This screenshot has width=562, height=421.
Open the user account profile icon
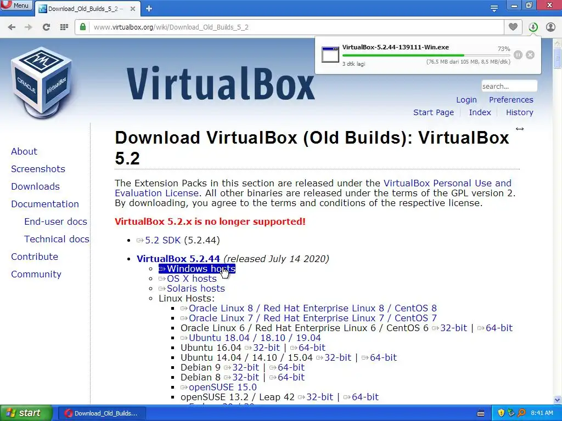click(x=550, y=27)
